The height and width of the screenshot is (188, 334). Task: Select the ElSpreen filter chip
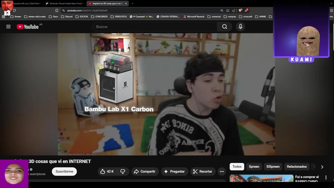coord(273,167)
